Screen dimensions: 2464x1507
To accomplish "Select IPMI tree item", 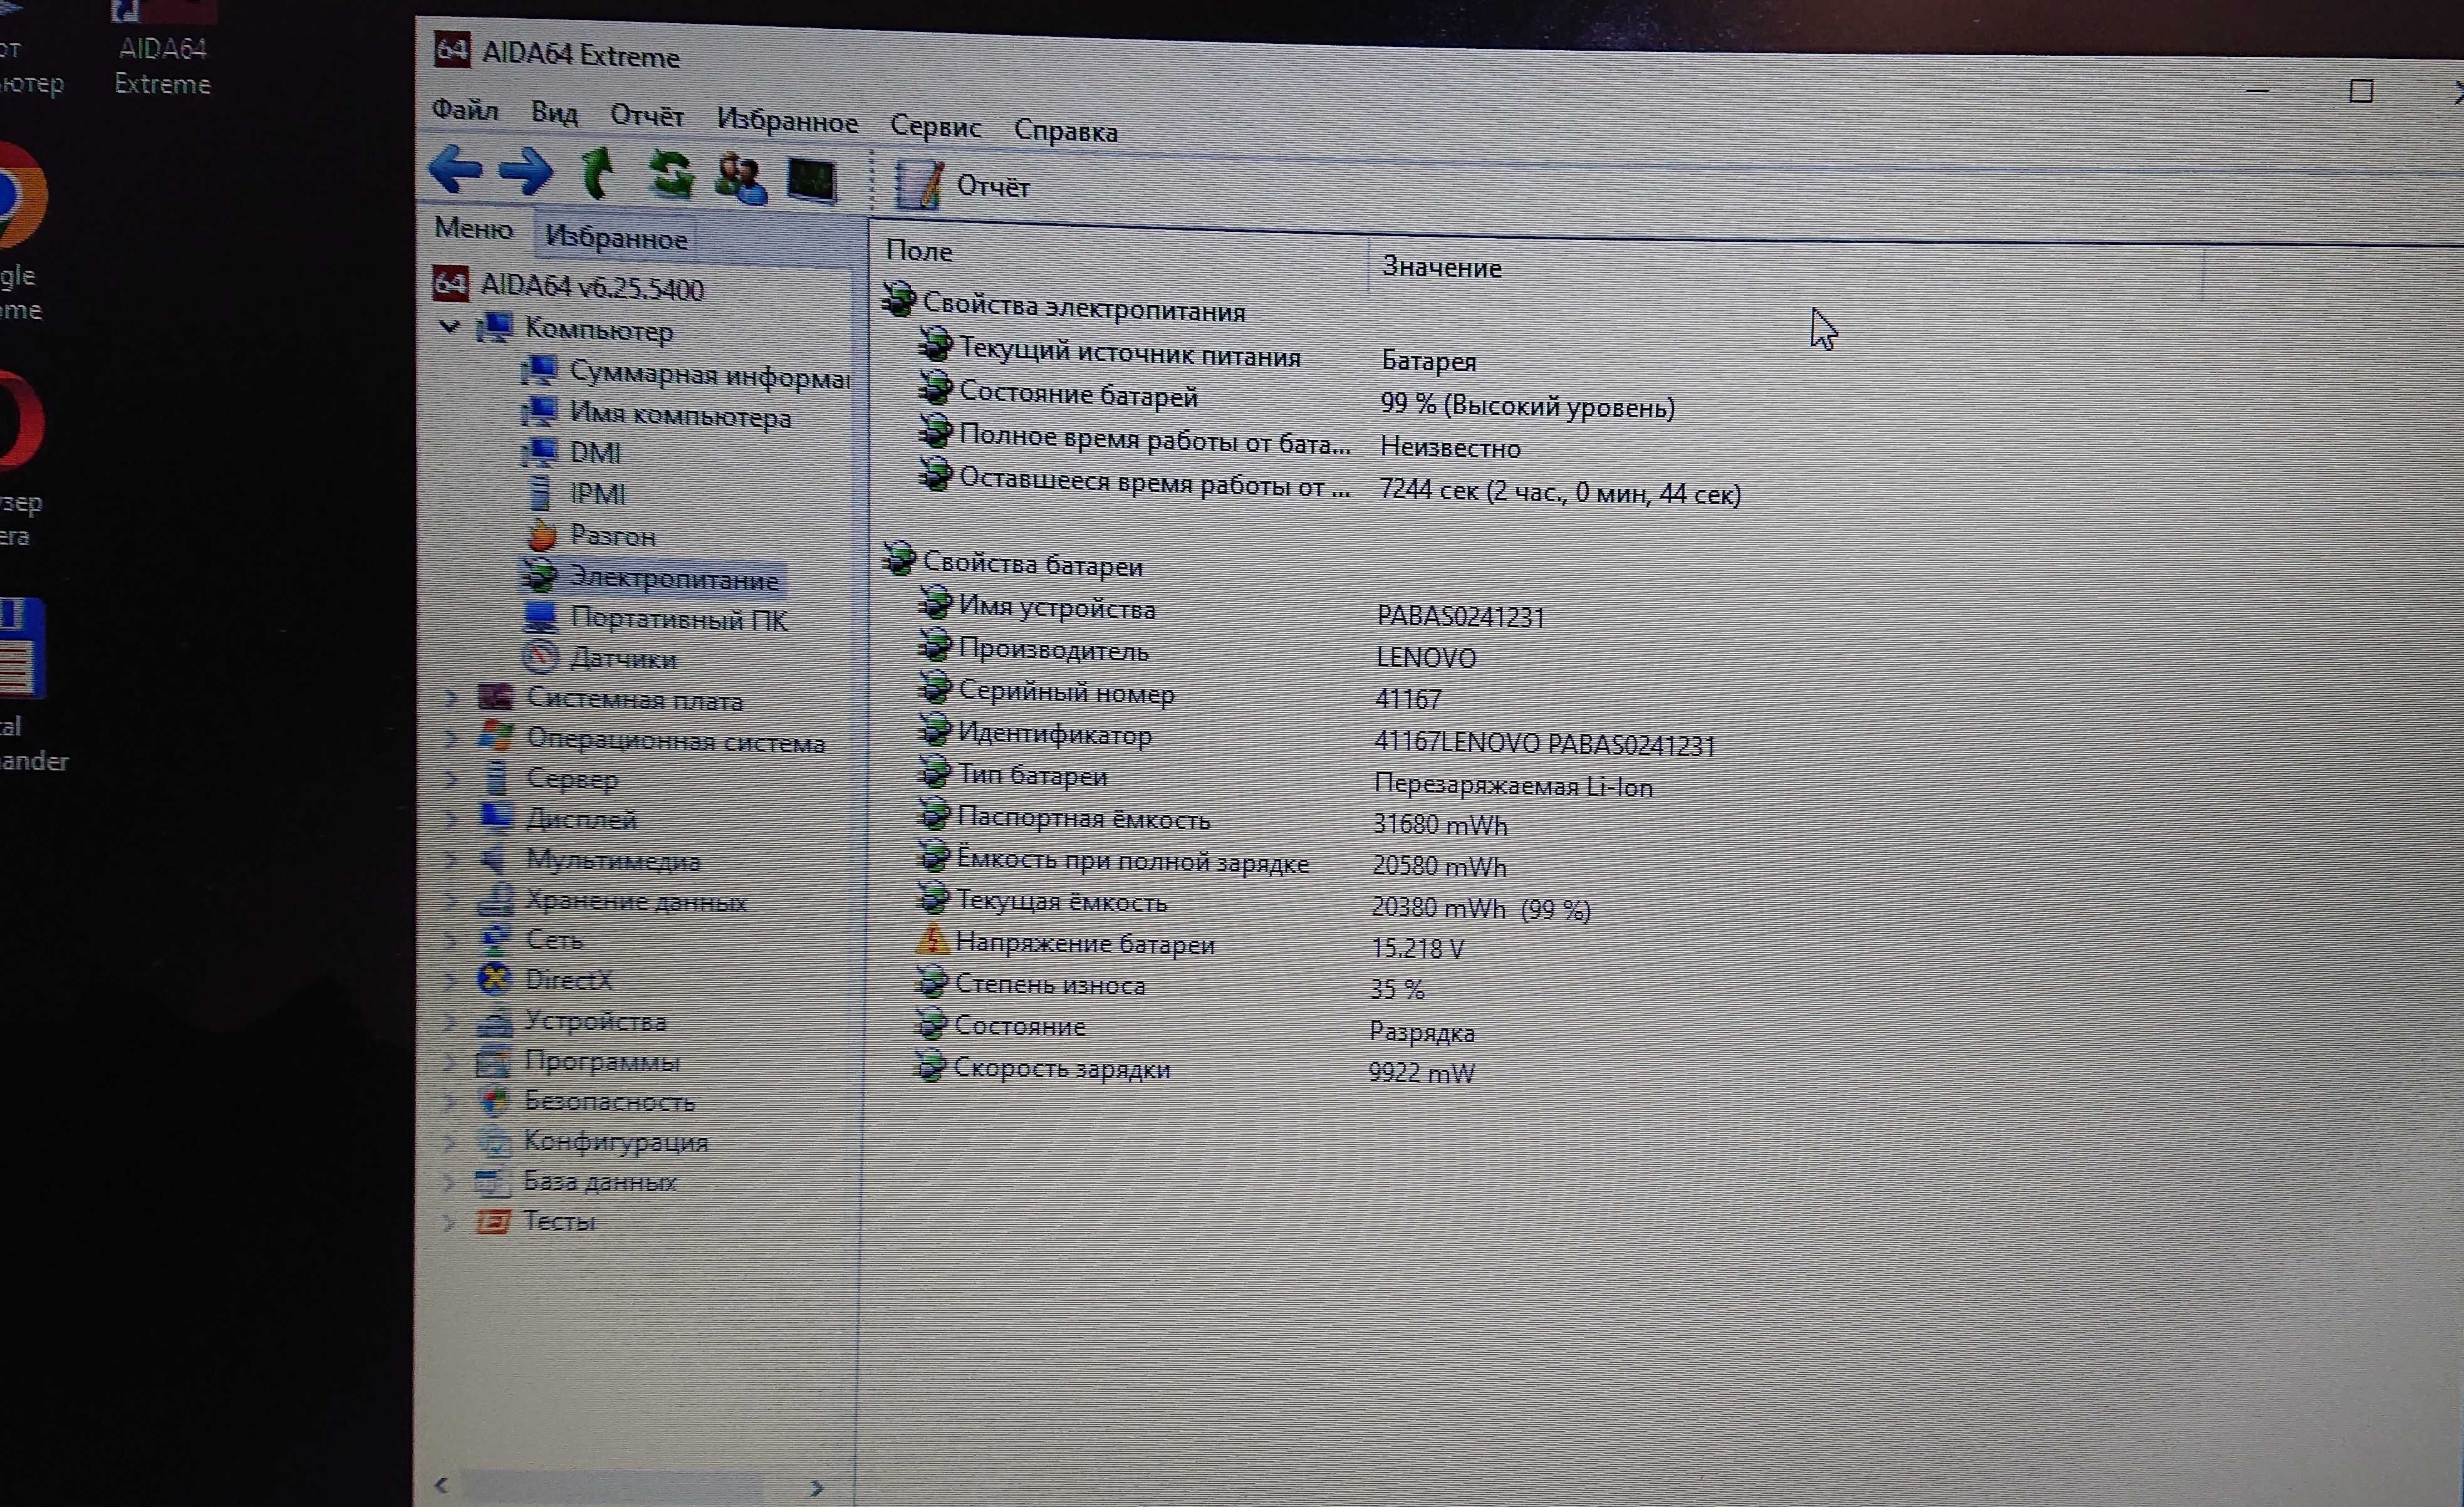I will coord(577,494).
